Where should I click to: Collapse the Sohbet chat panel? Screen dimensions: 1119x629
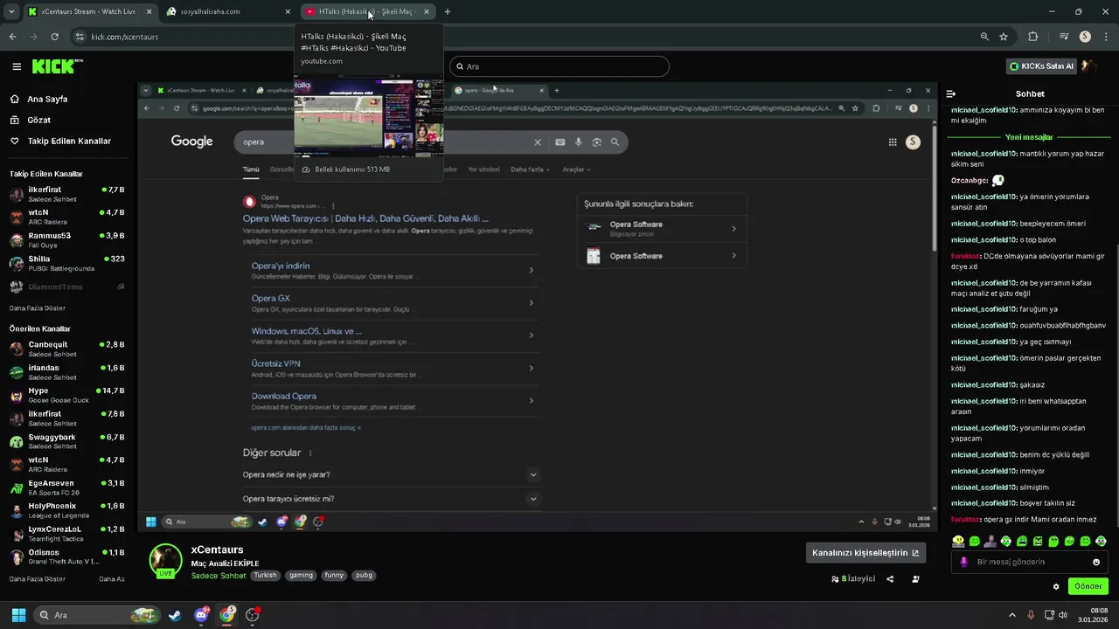pyautogui.click(x=951, y=94)
